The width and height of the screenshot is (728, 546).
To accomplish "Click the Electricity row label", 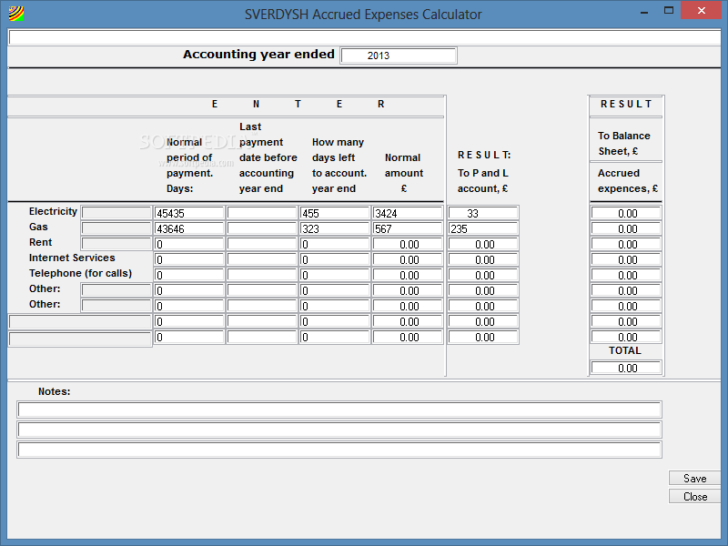I will pos(53,211).
